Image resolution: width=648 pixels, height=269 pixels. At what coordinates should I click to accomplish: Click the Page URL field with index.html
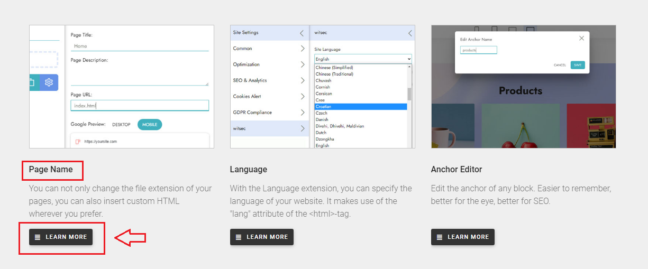(x=140, y=106)
